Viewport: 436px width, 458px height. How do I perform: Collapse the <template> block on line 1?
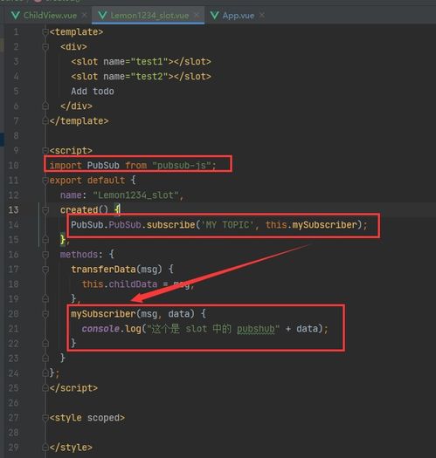pyautogui.click(x=45, y=31)
